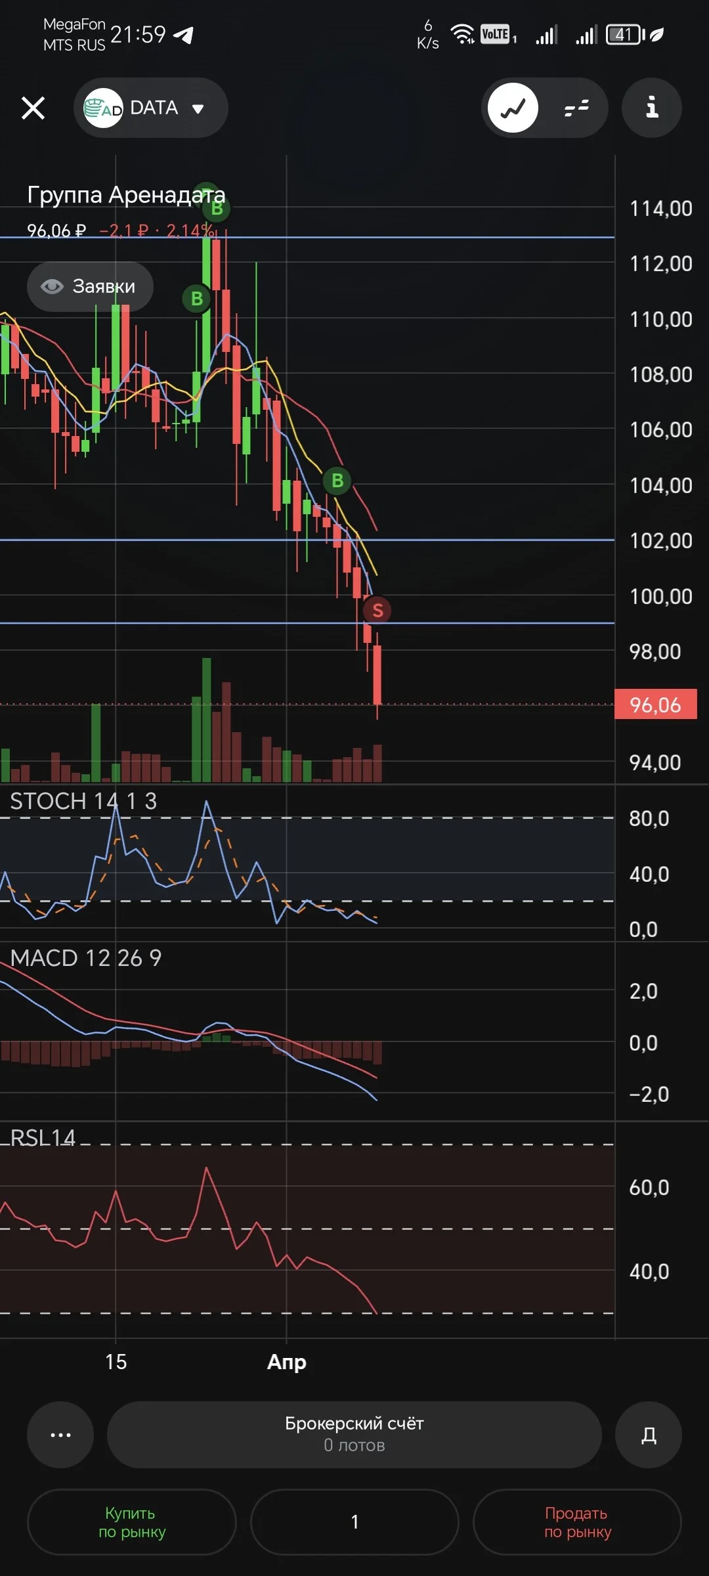709x1576 pixels.
Task: Tap the 15 date label on time axis
Action: coord(116,1362)
